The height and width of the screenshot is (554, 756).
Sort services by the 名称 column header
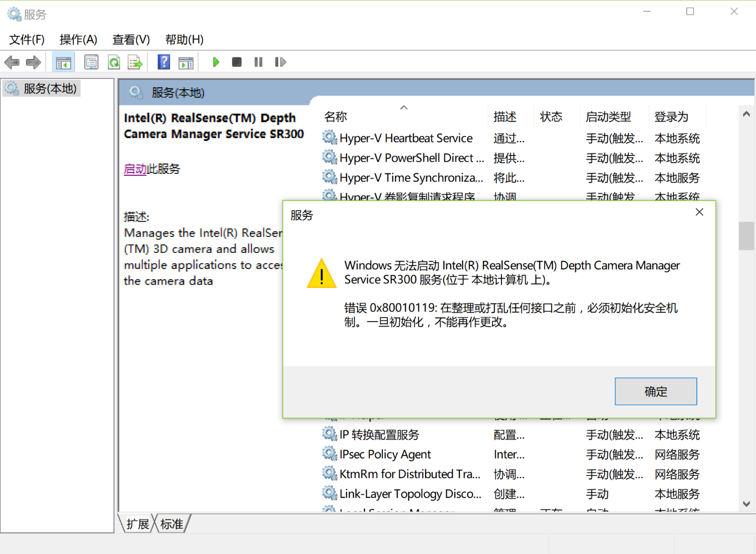click(x=336, y=117)
